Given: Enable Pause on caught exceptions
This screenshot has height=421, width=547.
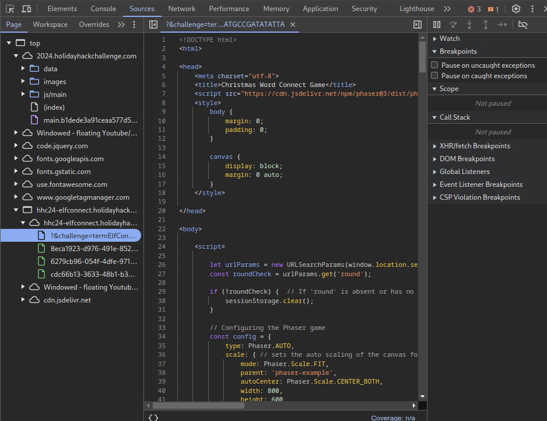Looking at the screenshot, I should pyautogui.click(x=434, y=75).
